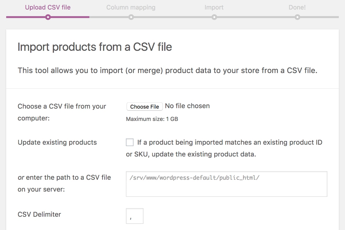Enable the Update existing products checkbox

[x=130, y=142]
